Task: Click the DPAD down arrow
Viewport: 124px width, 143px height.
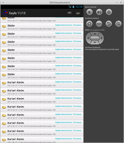Action: click(95, 42)
